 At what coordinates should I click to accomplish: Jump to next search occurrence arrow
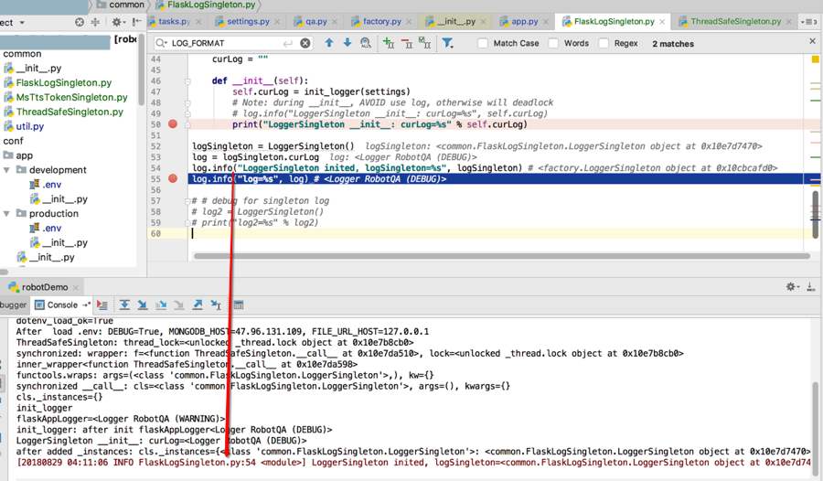[x=347, y=43]
